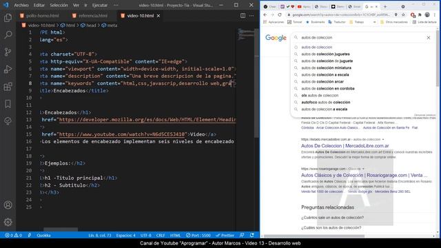The image size is (441, 248).
Task: Change indentation via Espacios: 4
Action: (x=126, y=236)
